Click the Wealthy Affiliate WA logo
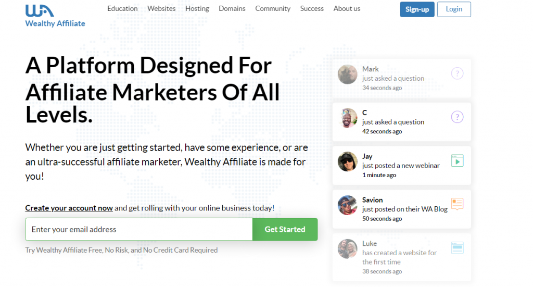This screenshot has height=287, width=533. point(40,10)
